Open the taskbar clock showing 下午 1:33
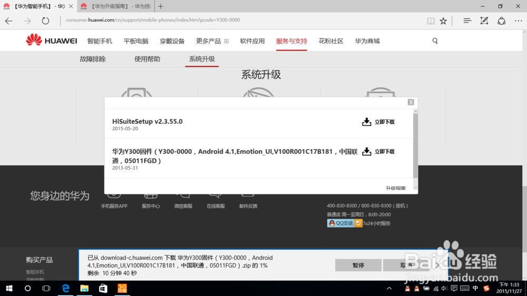Screen dimensions: 527x296 pos(510,288)
